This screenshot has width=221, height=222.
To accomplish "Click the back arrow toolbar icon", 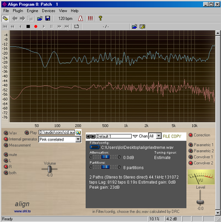I will (15, 19).
